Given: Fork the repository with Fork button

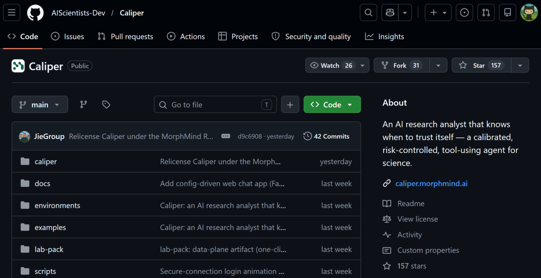Looking at the screenshot, I should tap(402, 65).
